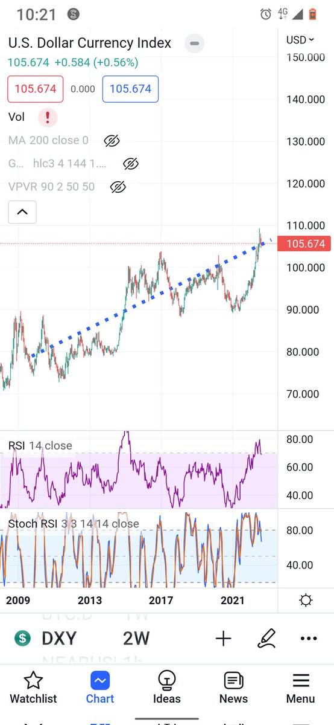Image resolution: width=334 pixels, height=725 pixels.
Task: Open the Menu tab
Action: (300, 689)
